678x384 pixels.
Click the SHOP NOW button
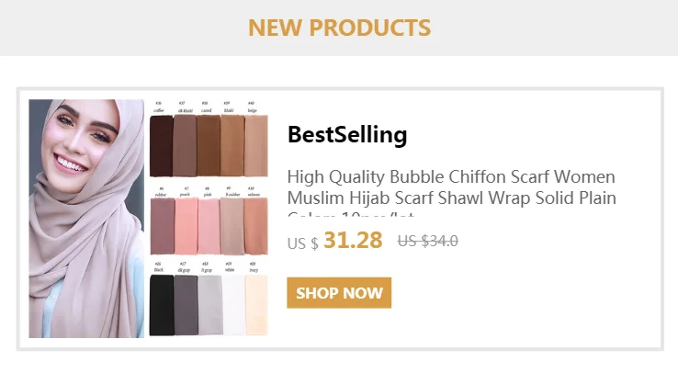tap(339, 293)
